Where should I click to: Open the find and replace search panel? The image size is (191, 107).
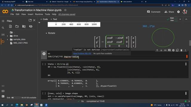pyautogui.click(x=3, y=28)
